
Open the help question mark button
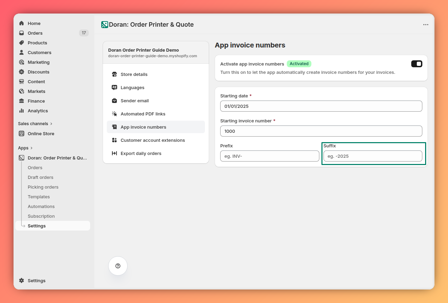click(118, 266)
